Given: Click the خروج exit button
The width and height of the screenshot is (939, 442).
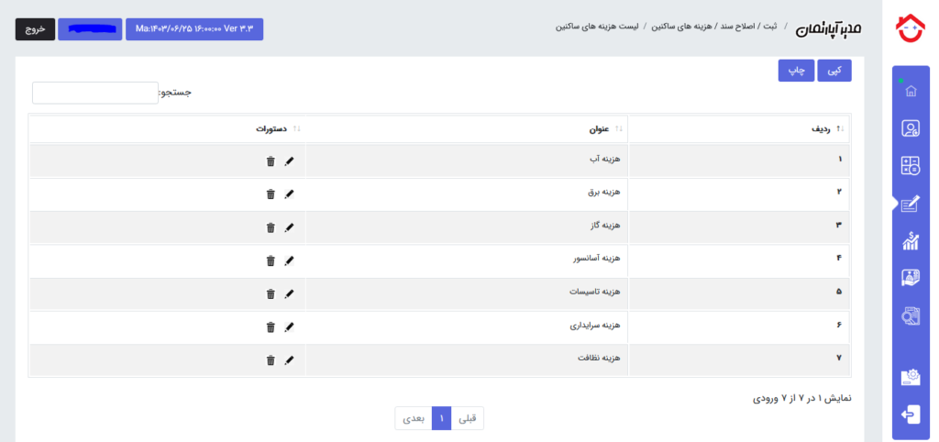Looking at the screenshot, I should (36, 29).
